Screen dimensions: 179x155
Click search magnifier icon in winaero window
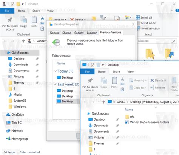(173, 41)
